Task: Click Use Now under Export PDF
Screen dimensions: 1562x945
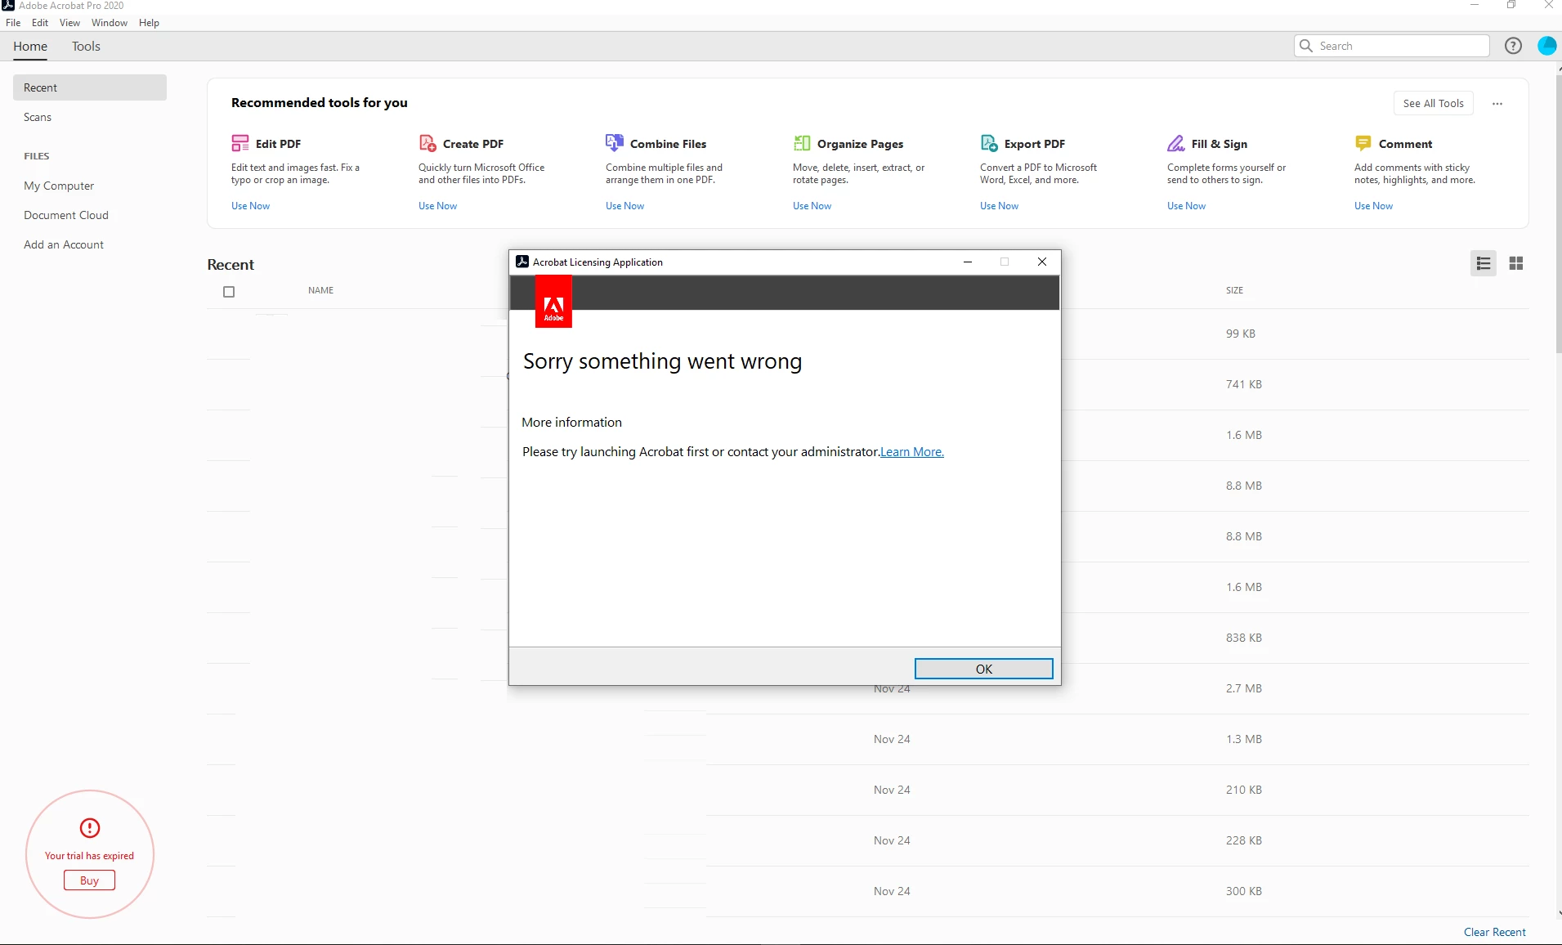Action: (x=999, y=206)
